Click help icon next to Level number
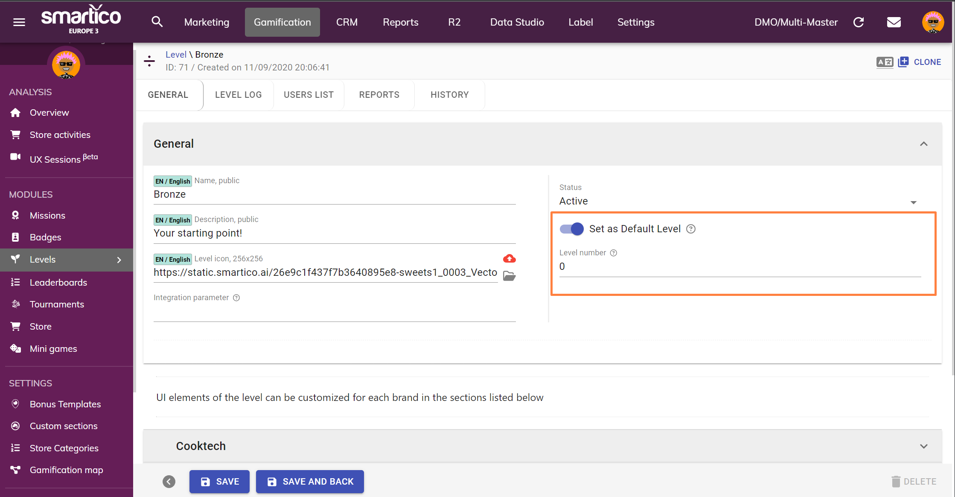 click(x=614, y=253)
